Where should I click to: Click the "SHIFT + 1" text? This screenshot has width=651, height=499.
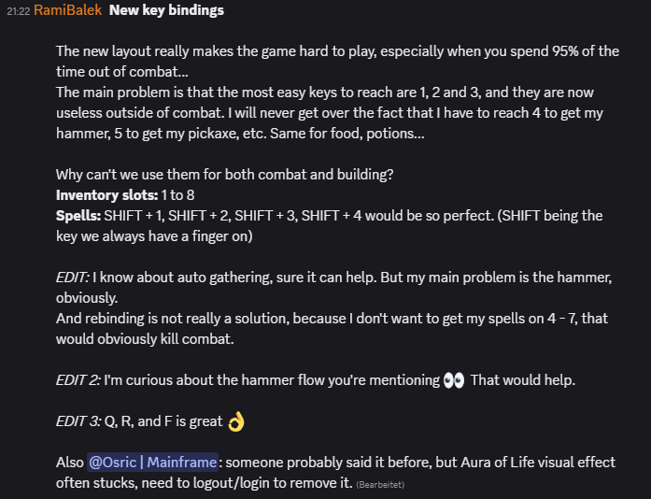click(134, 216)
